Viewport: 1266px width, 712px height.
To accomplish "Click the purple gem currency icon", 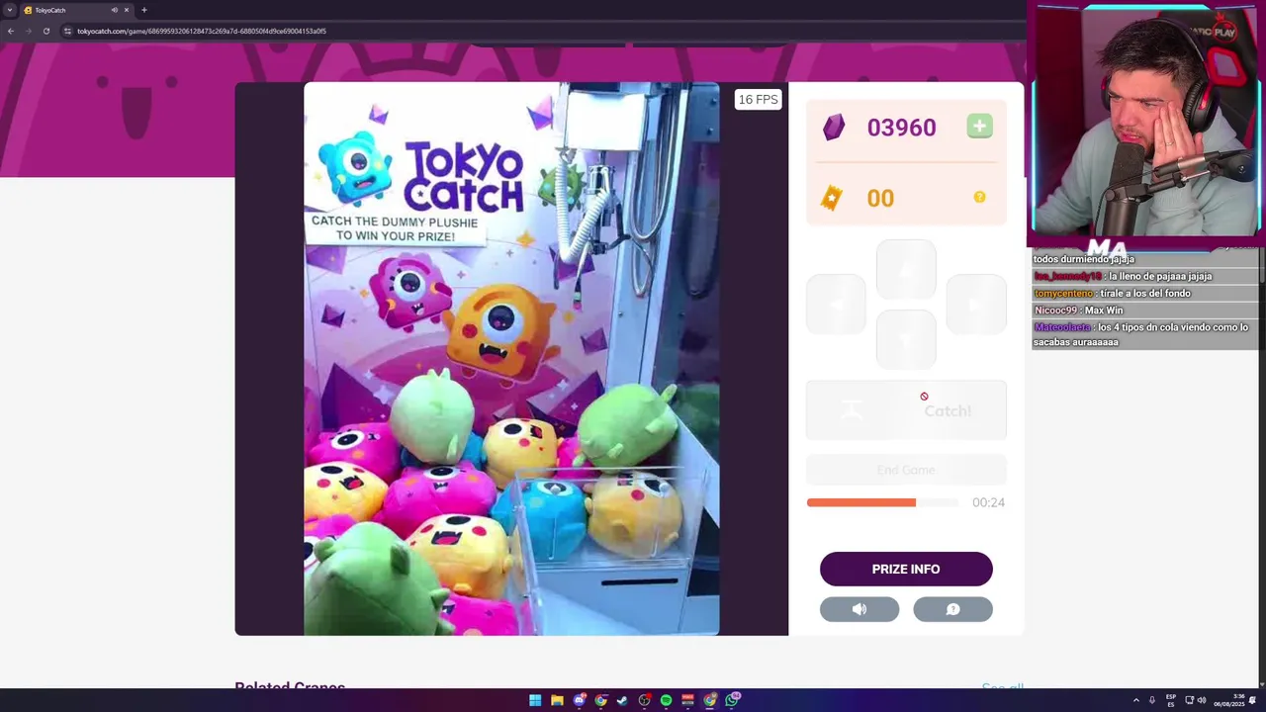I will tap(834, 127).
